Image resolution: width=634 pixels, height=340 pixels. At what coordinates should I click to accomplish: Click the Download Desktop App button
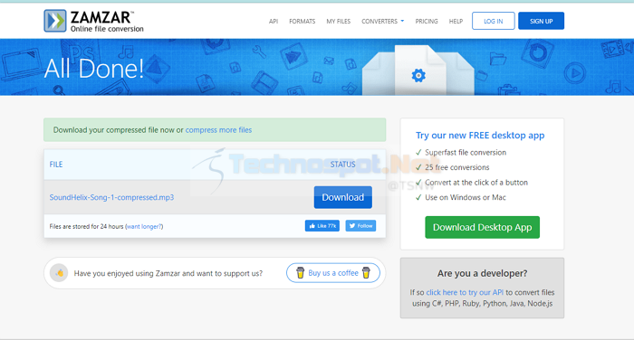(482, 227)
